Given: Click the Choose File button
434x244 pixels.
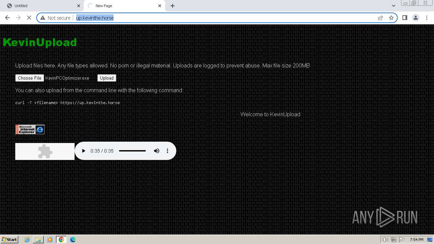Looking at the screenshot, I should tap(29, 78).
